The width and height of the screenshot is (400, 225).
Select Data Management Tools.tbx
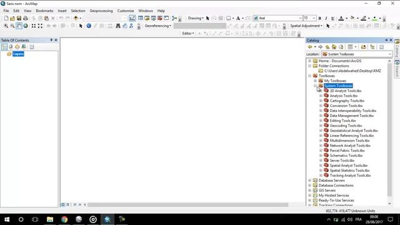(351, 116)
